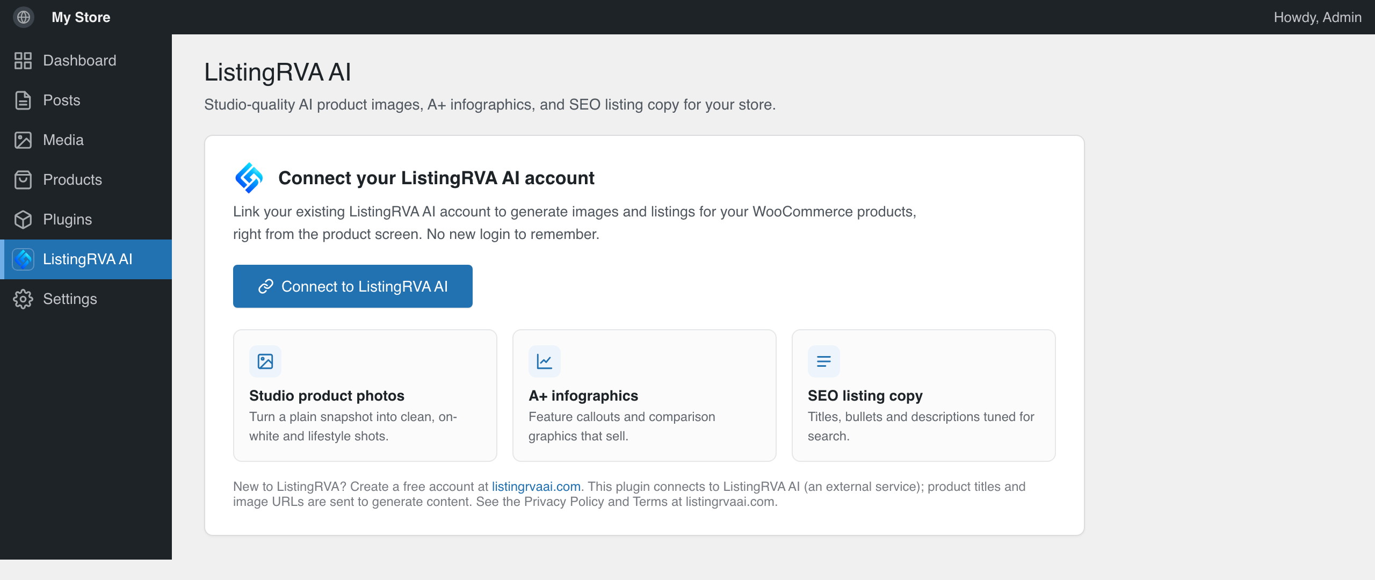Click the 'Studio-quality AI product images' subtitle text

point(490,104)
